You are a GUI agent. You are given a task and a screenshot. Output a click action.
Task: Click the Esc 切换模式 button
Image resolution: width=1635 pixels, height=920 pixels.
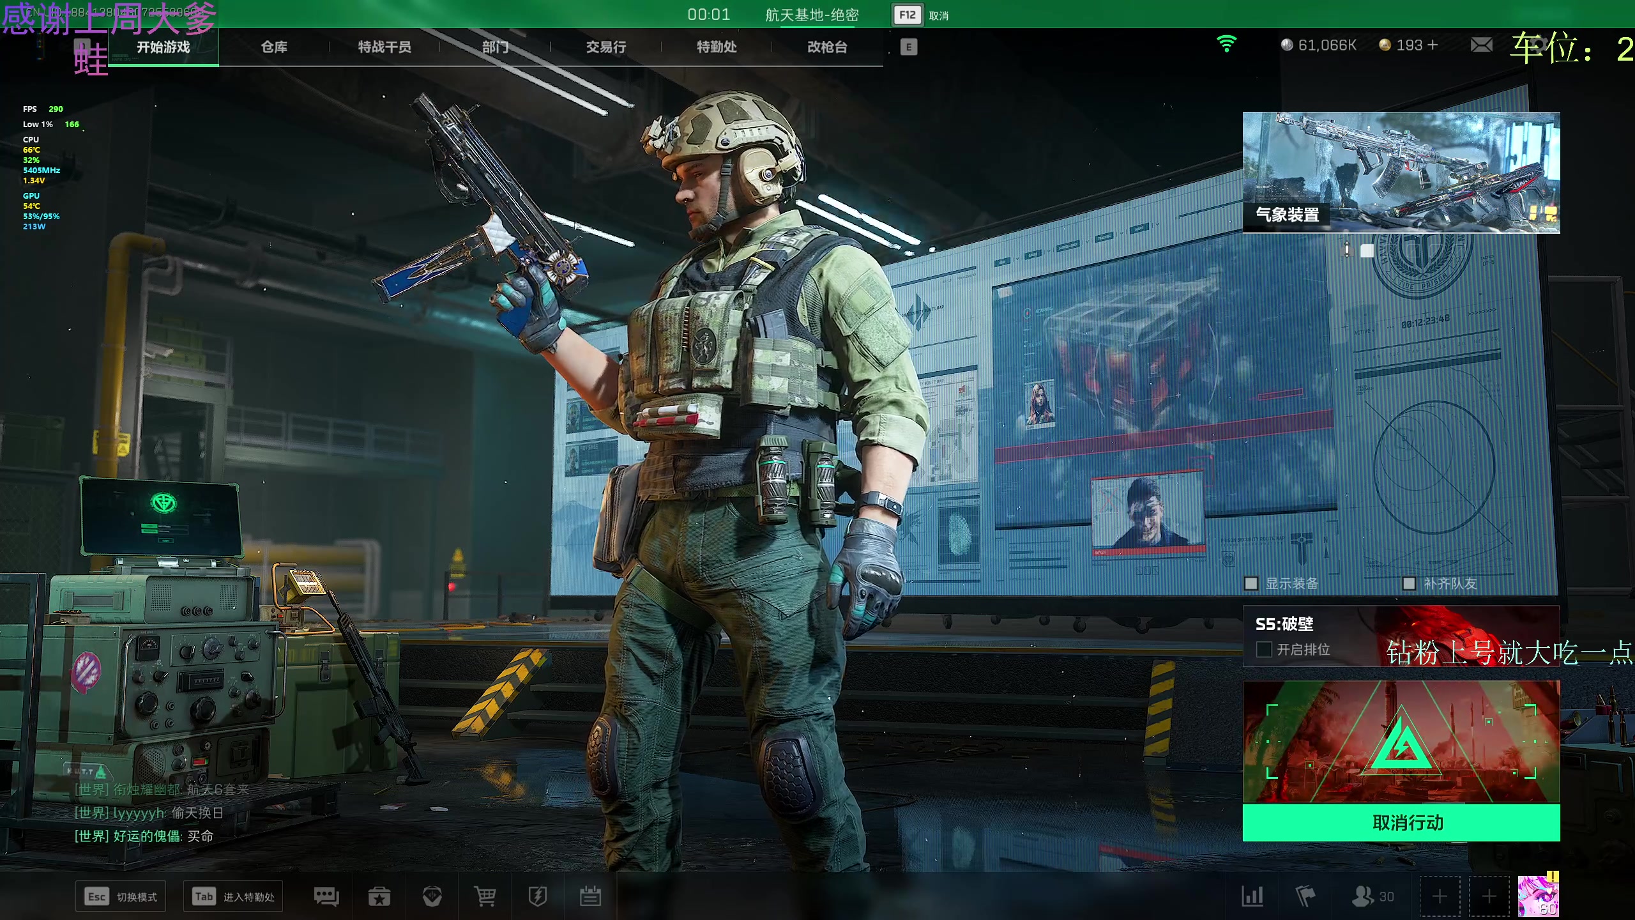click(x=121, y=897)
